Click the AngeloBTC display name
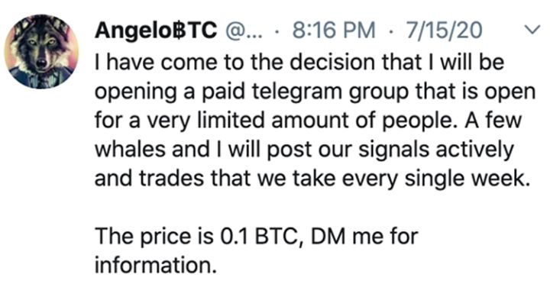This screenshot has height=284, width=550. pyautogui.click(x=156, y=31)
